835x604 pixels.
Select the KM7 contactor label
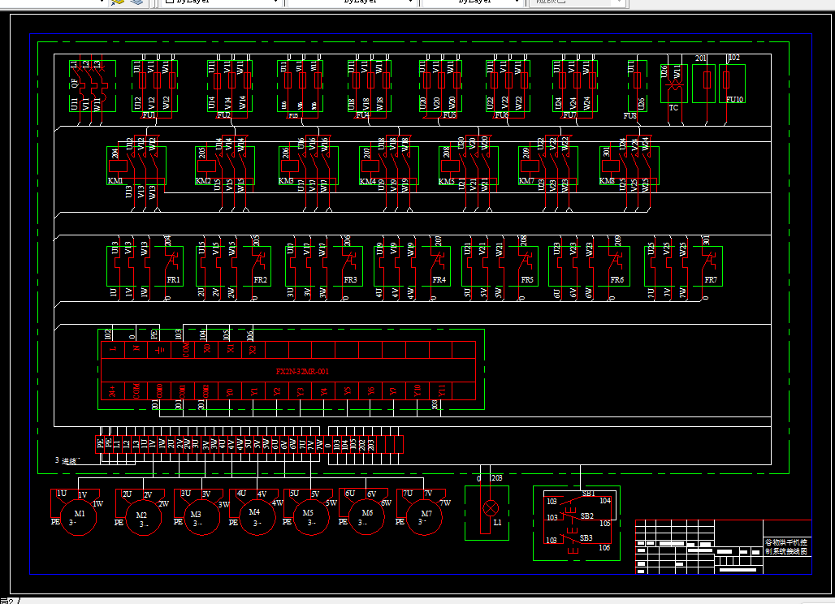[x=526, y=181]
